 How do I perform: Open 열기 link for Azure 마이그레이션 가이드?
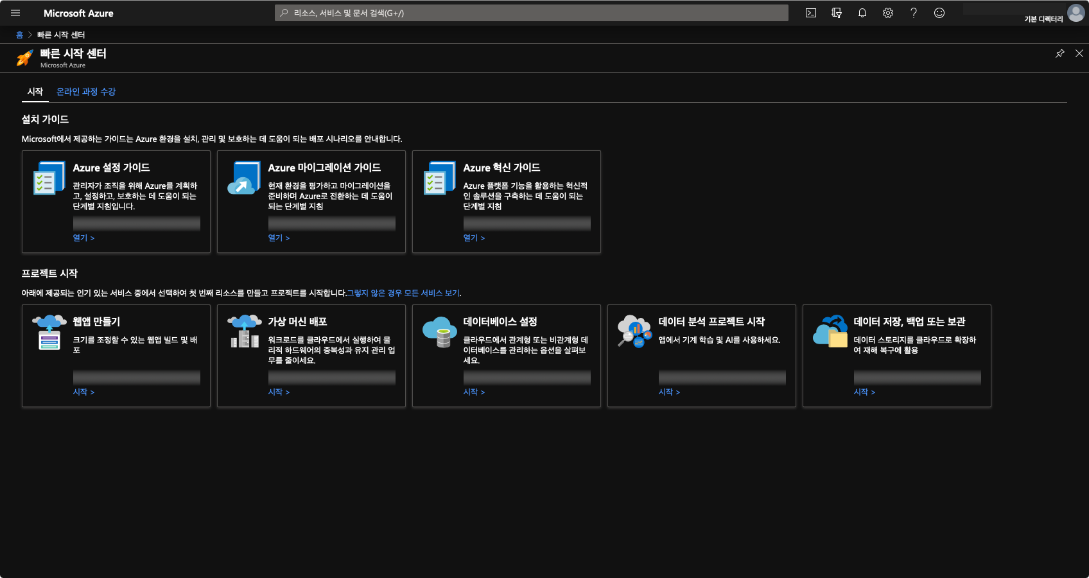tap(279, 238)
